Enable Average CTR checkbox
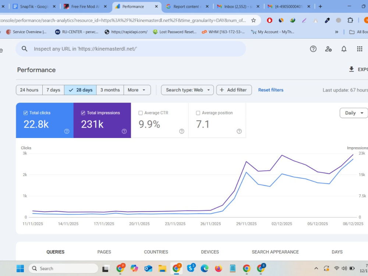Viewport: 368px width, 276px height. 141,113
